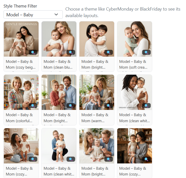Click 'Model – Baby & Mom (soft crea...' caption
Viewport: 186px width, 178px height.
pyautogui.click(x=133, y=64)
